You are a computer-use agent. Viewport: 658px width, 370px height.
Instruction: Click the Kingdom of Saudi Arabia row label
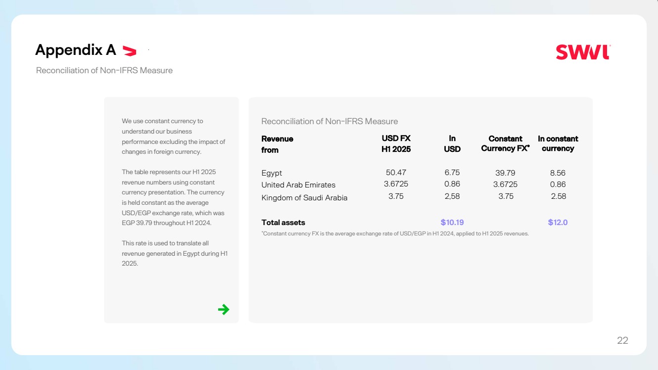[304, 198]
